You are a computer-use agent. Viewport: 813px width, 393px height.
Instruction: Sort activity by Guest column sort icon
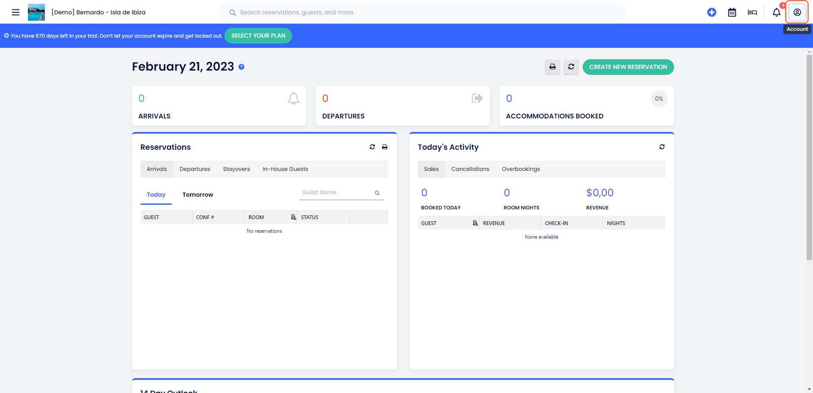(476, 223)
